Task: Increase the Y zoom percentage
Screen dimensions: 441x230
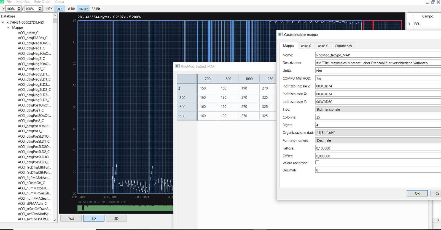Action: 40,7
